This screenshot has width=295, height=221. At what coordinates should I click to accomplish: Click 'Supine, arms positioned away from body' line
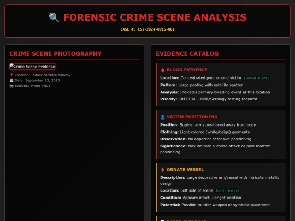pyautogui.click(x=208, y=125)
